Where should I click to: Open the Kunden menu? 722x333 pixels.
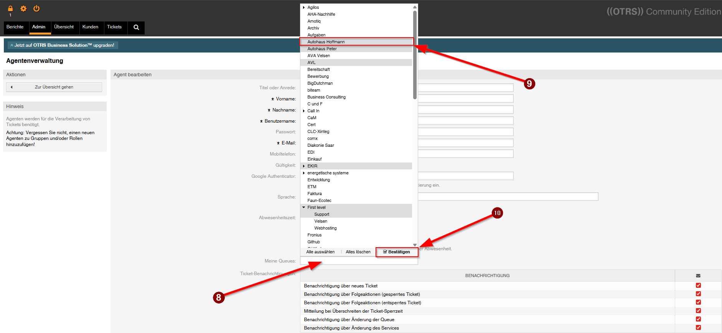pos(91,27)
